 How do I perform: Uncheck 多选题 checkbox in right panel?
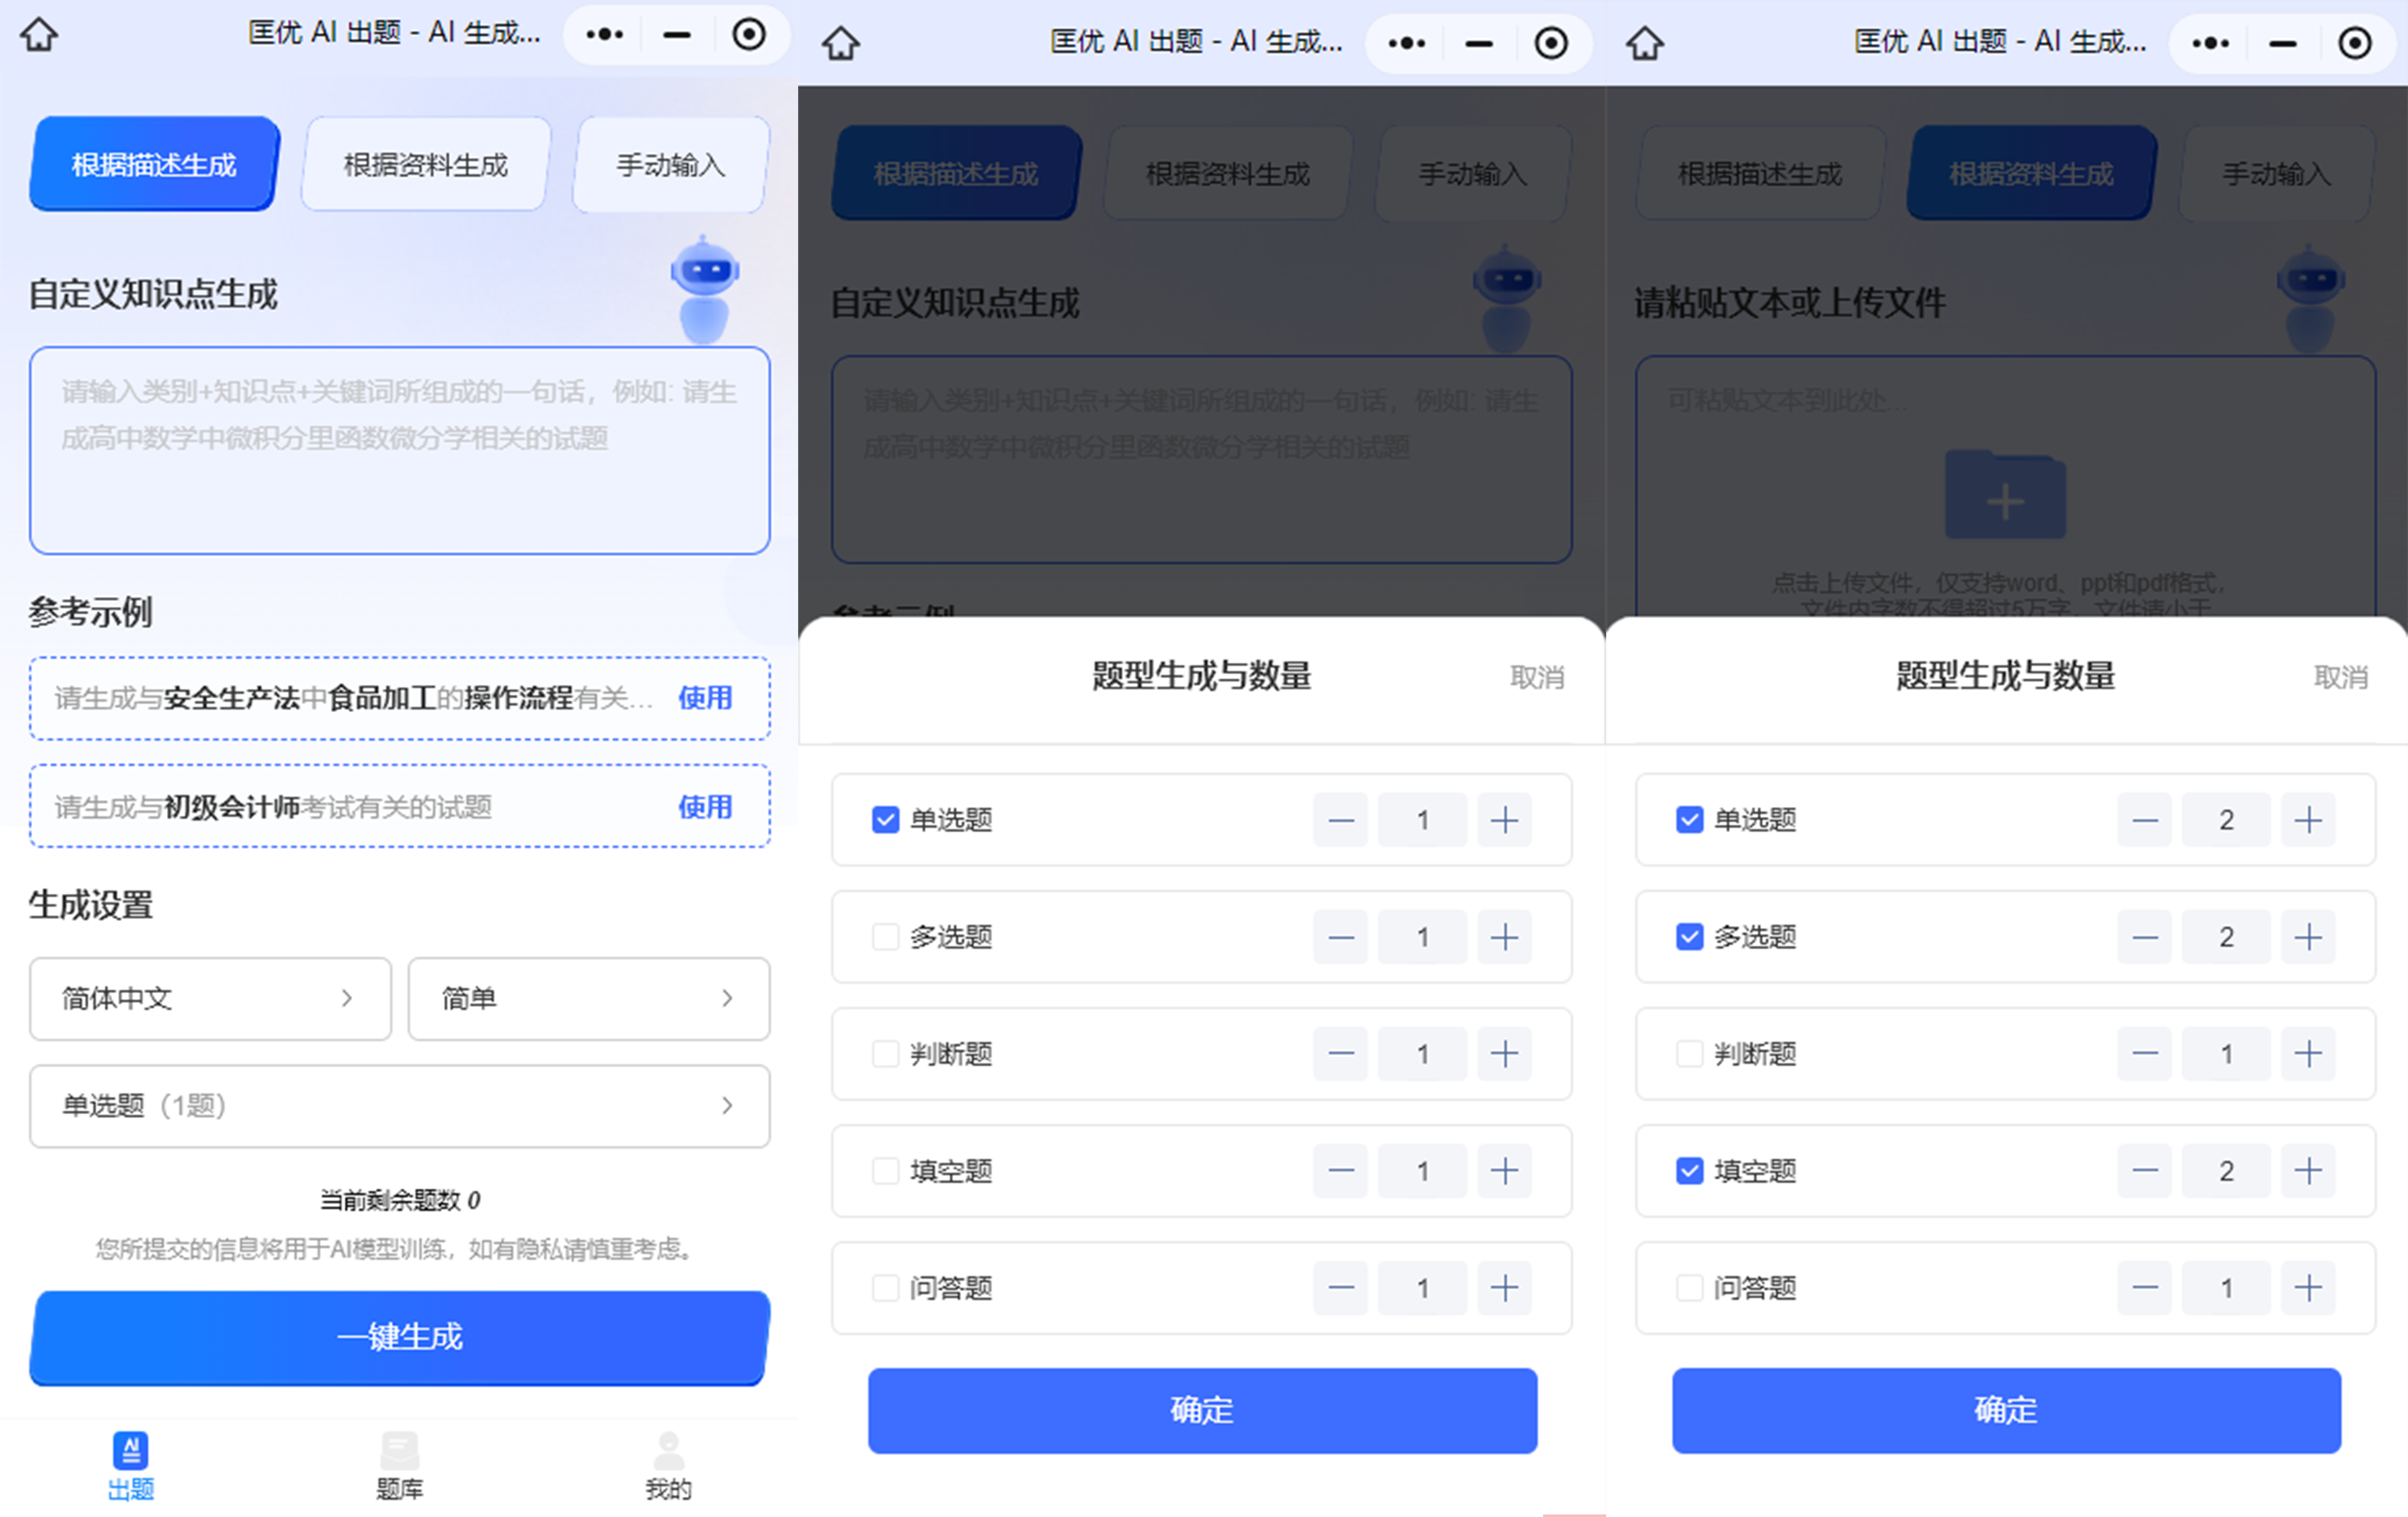(x=1689, y=937)
